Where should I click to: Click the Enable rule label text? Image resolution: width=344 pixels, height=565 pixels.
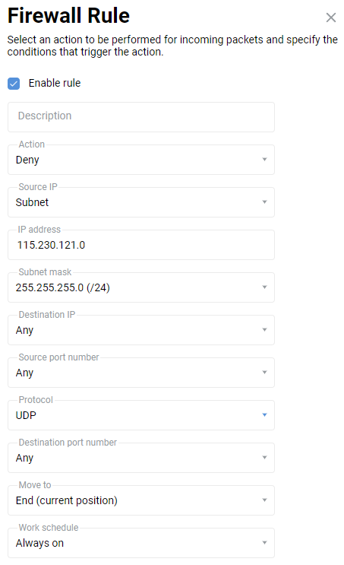click(55, 83)
